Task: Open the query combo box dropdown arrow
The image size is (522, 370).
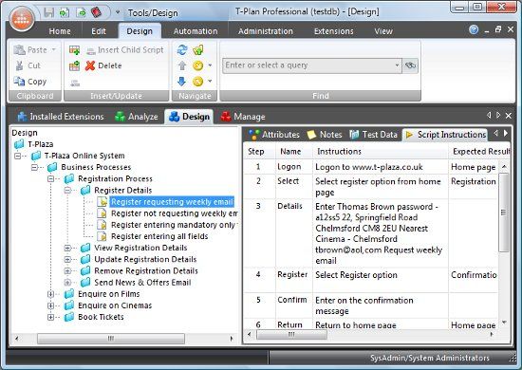Action: tap(397, 65)
